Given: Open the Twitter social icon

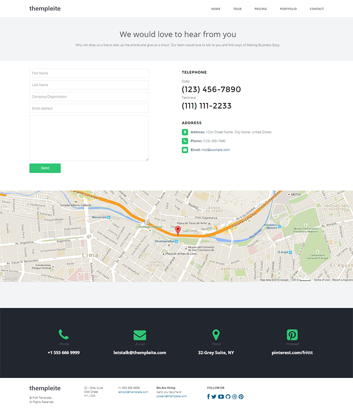Looking at the screenshot, I should click(214, 397).
